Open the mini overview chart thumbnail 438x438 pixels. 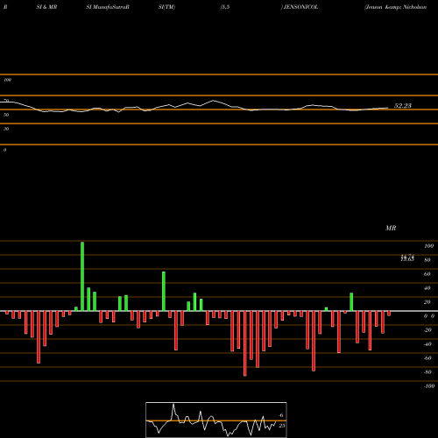(216, 420)
